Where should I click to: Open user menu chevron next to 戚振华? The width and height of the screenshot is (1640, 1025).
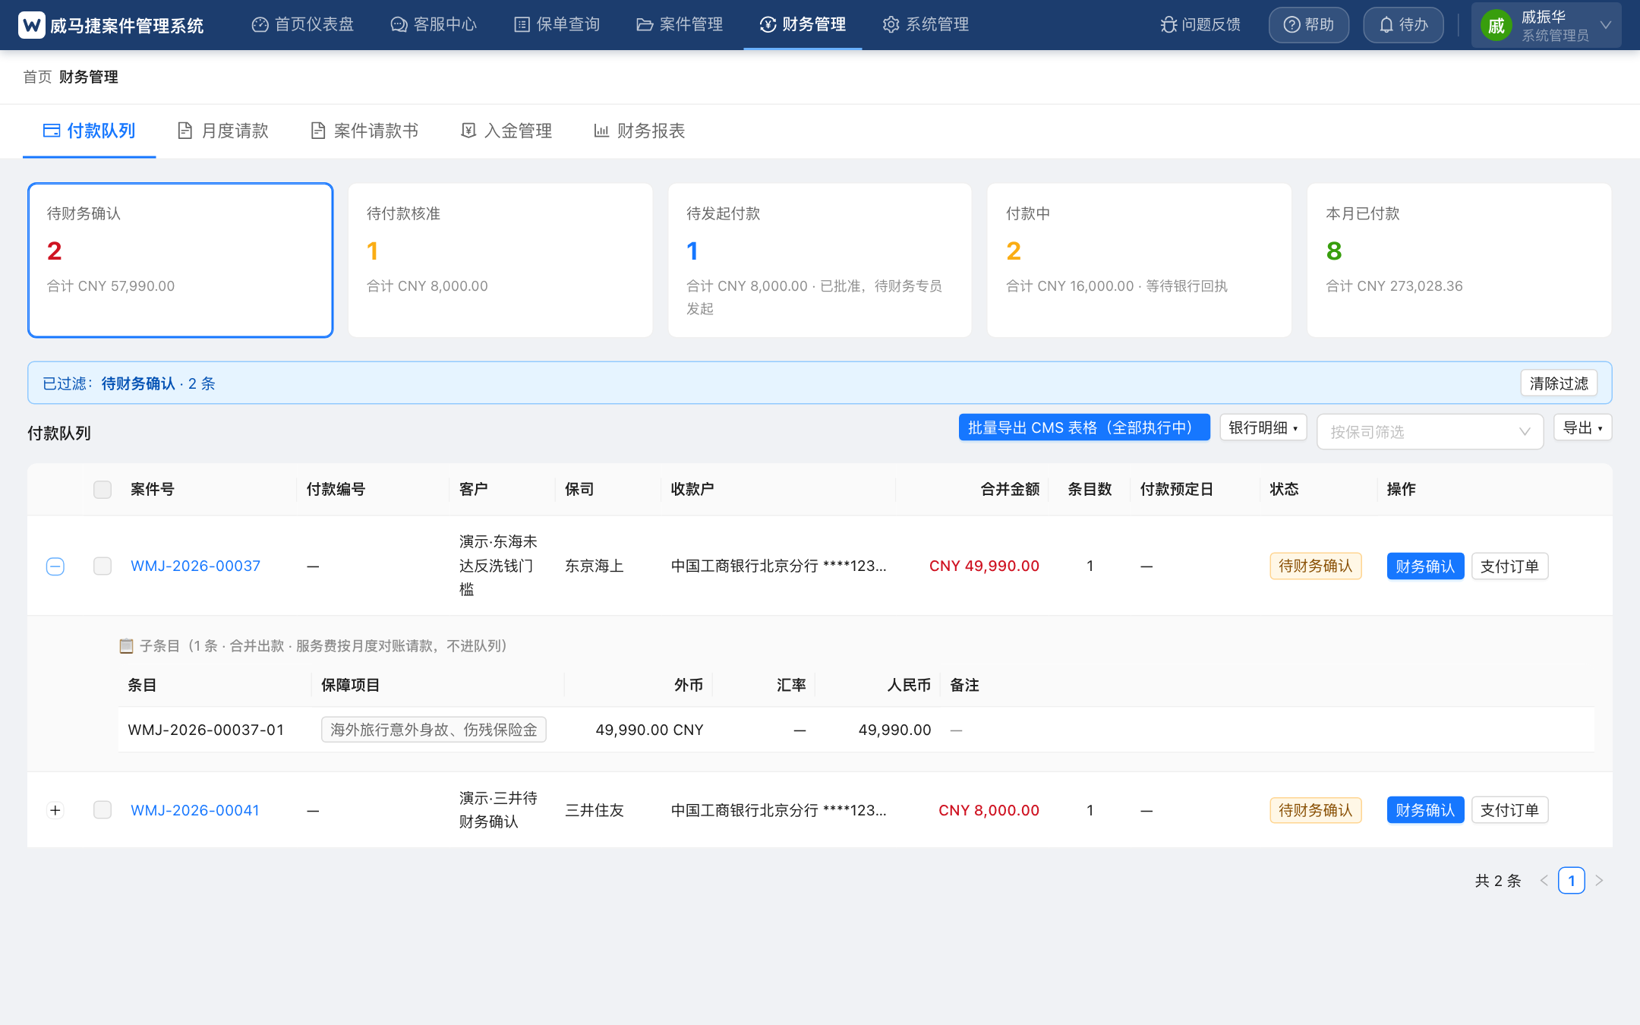tap(1606, 25)
